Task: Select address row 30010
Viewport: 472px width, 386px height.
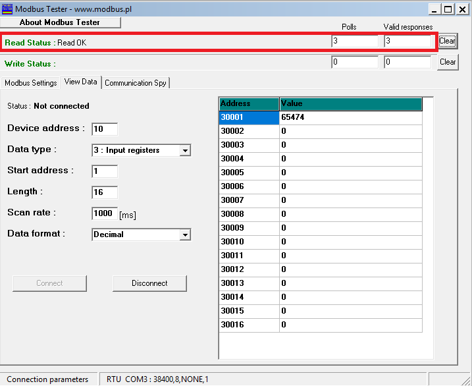Action: [249, 242]
